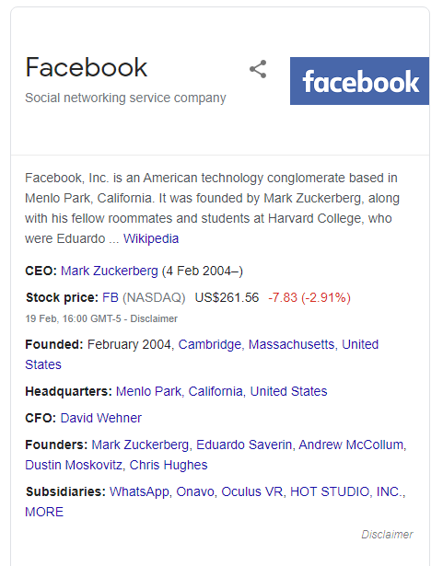Click the italic Disclaimer at panel bottom

click(x=387, y=534)
